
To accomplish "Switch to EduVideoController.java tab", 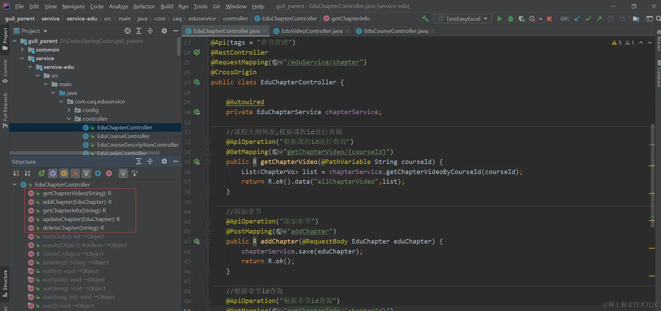I will (x=312, y=31).
